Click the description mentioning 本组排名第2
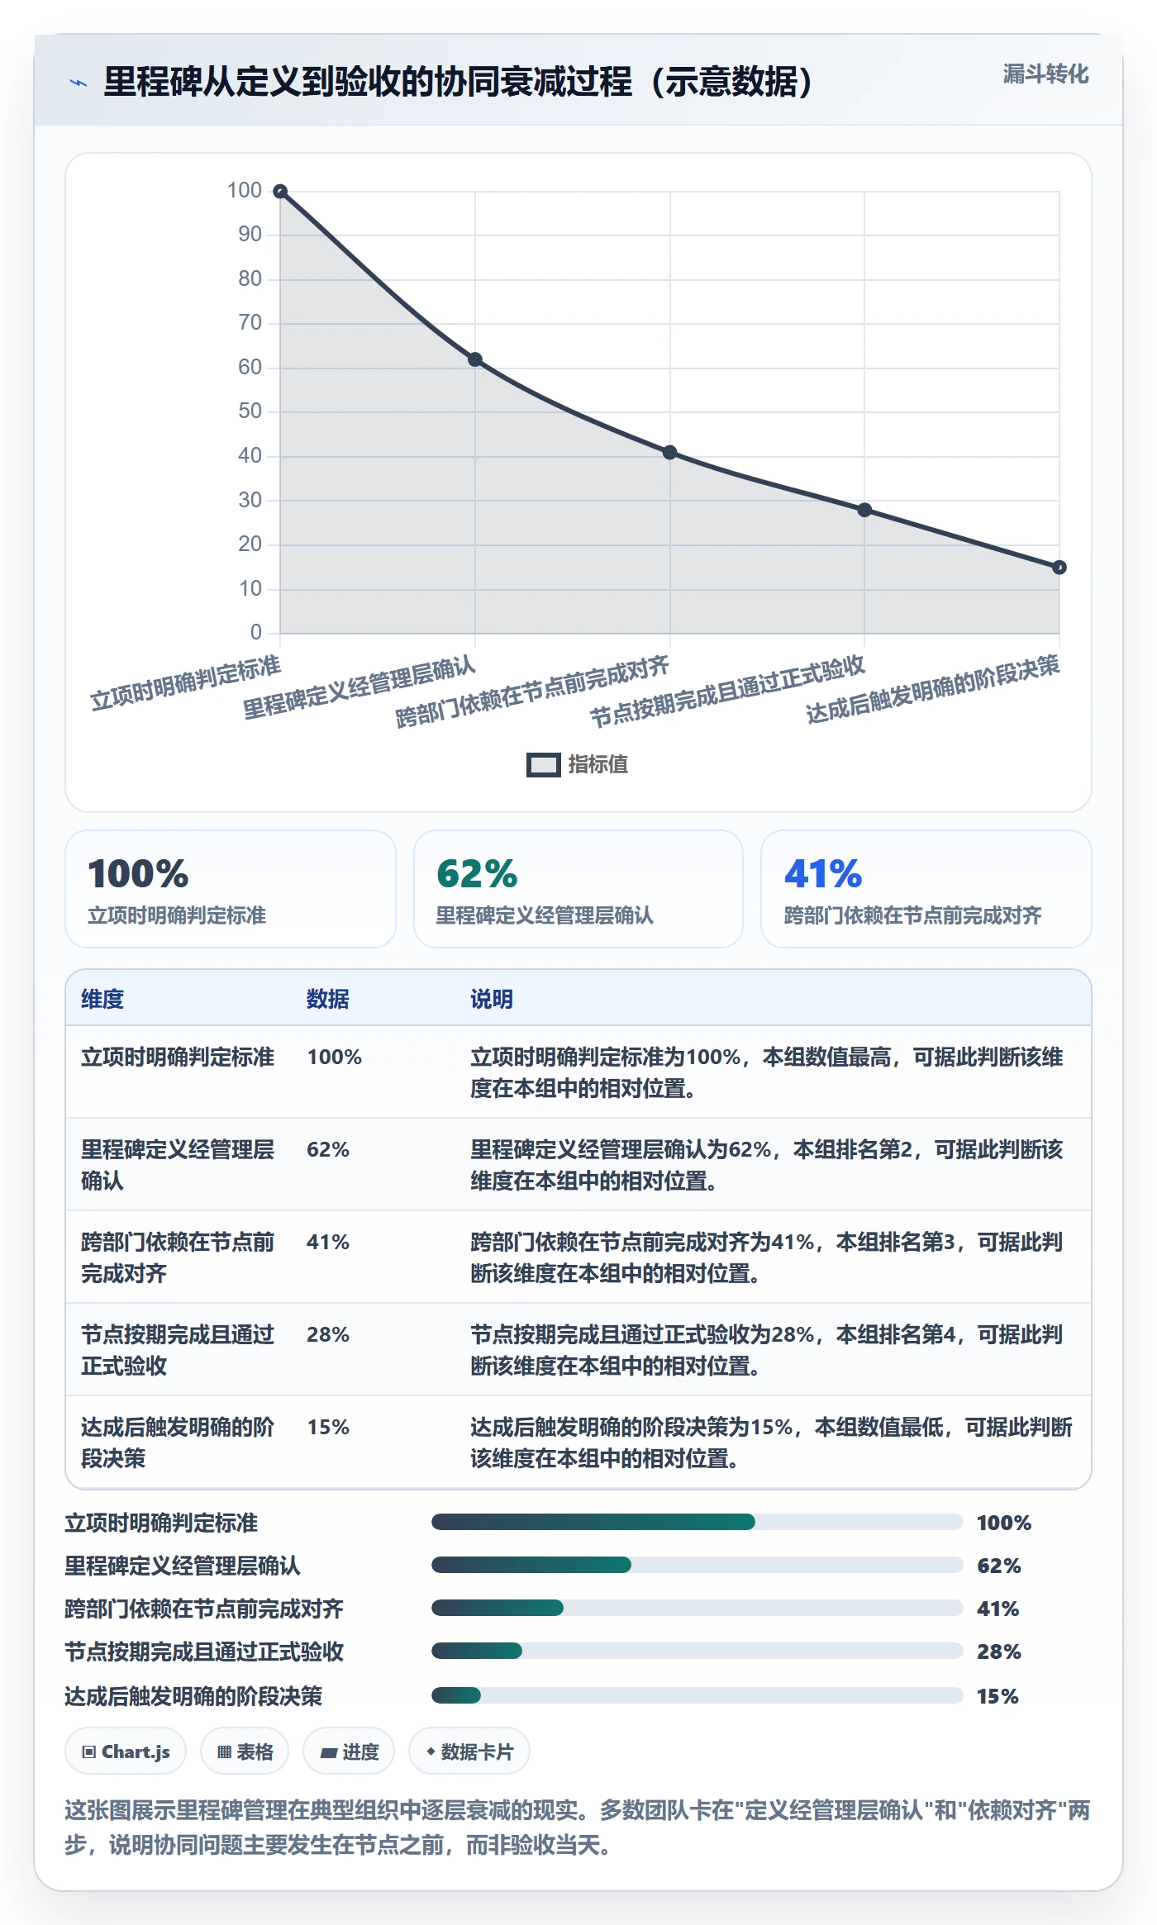Image resolution: width=1157 pixels, height=1925 pixels. pyautogui.click(x=767, y=1165)
